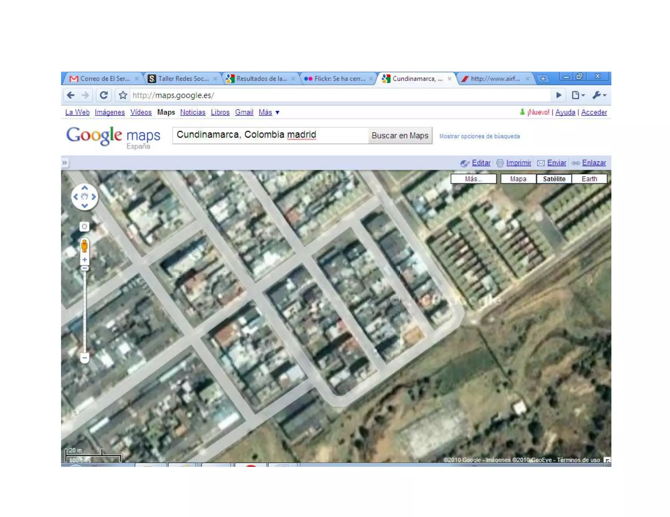Expand the collapsed left side panel

tap(65, 163)
